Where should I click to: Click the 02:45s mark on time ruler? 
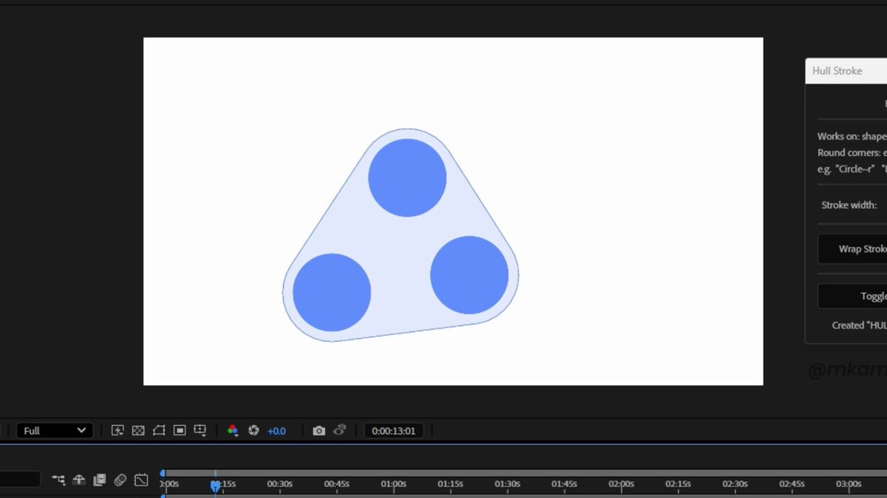(x=792, y=484)
